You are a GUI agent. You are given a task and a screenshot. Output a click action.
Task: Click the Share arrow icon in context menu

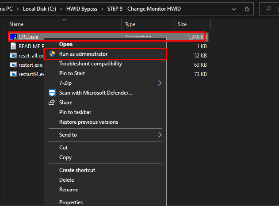[x=52, y=102]
